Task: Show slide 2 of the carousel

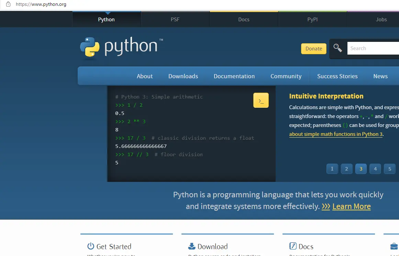Action: [346, 169]
